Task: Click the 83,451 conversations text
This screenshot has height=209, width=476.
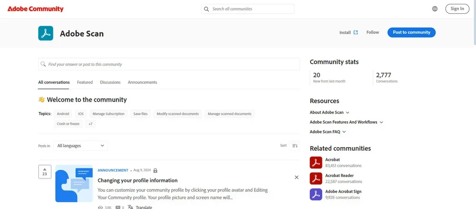Action: click(343, 166)
